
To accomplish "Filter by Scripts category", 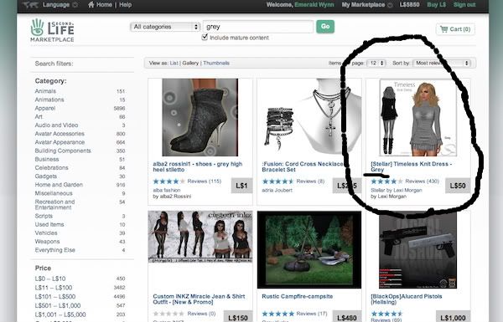I will 44,216.
